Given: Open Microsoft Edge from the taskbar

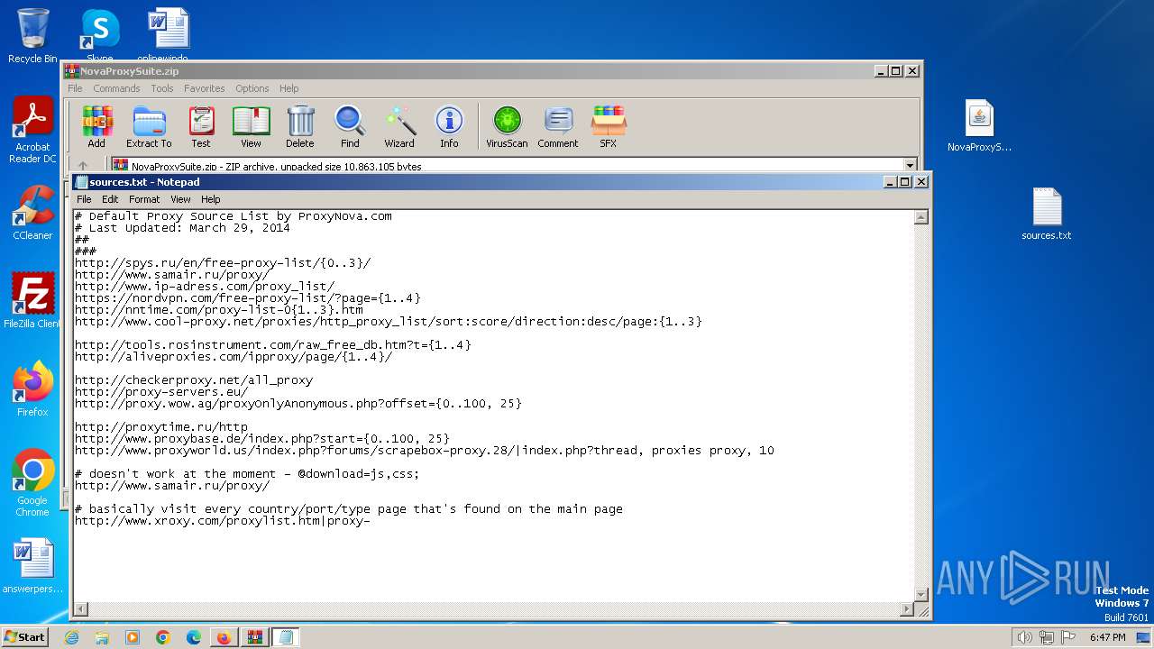Looking at the screenshot, I should [x=193, y=637].
